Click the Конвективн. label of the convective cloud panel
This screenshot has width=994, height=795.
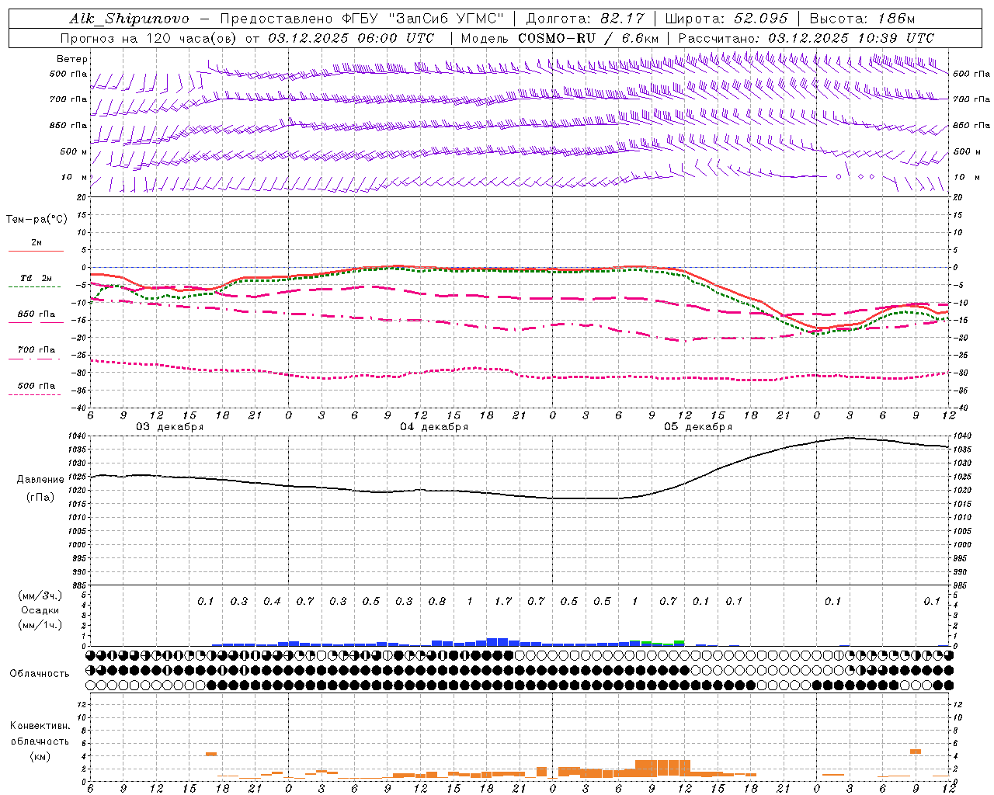(40, 726)
